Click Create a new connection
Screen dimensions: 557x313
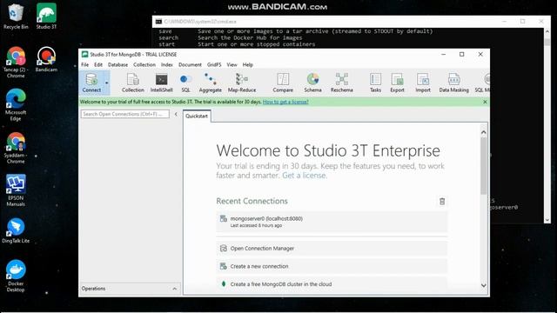pyautogui.click(x=332, y=266)
